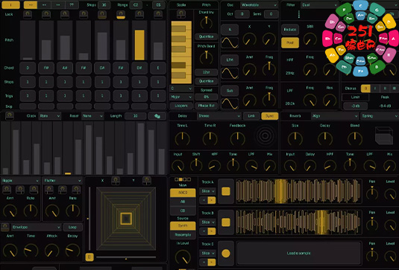The image size is (399, 270).
Task: Toggle Skip for the first step
Action: 28,106
